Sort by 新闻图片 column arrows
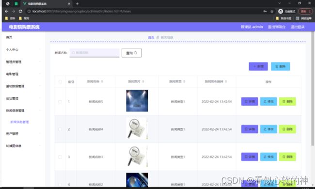Viewport: 315px width, 189px height. [143, 81]
